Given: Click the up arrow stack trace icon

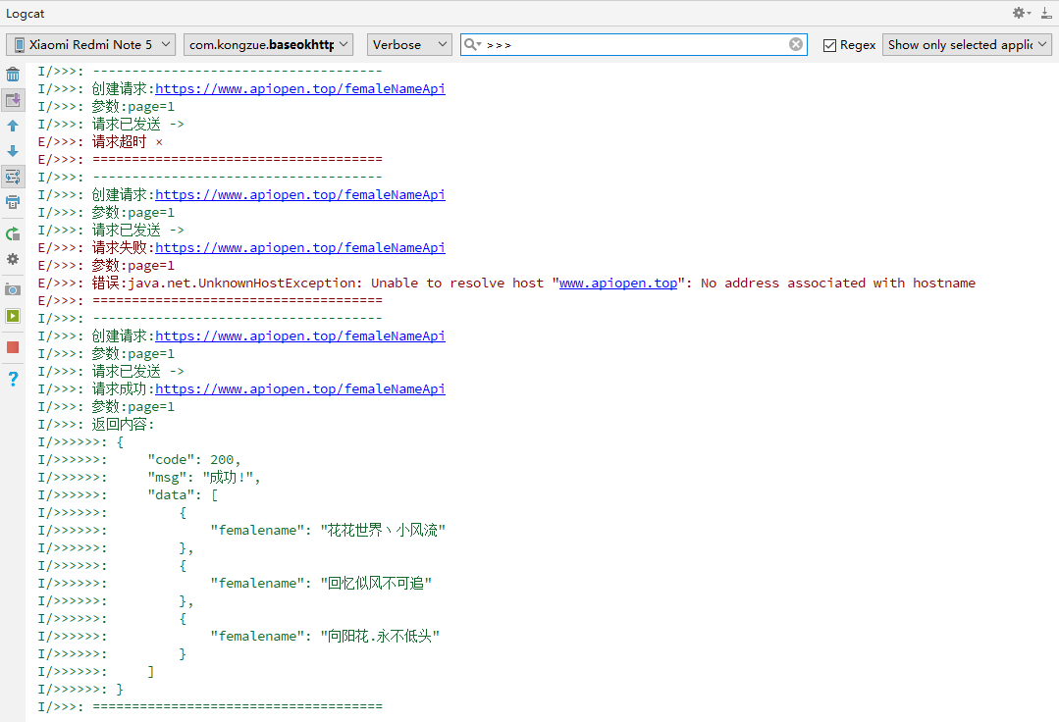Looking at the screenshot, I should click(x=13, y=126).
